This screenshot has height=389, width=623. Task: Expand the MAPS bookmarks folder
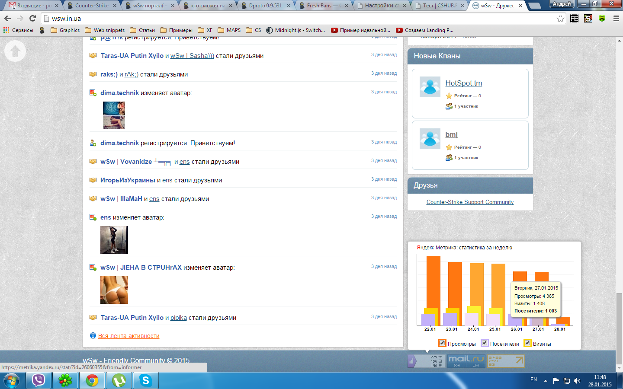(229, 30)
